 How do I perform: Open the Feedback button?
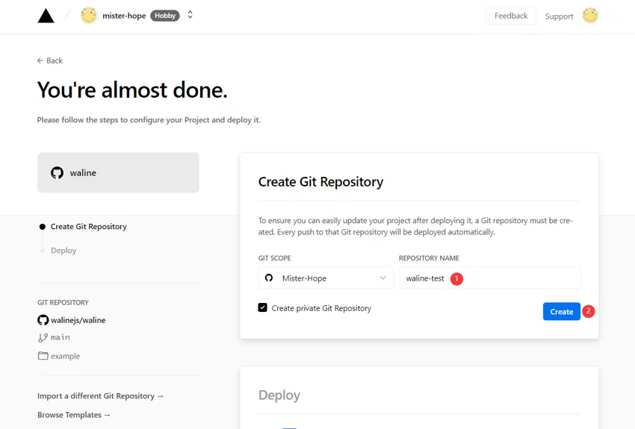(x=511, y=16)
